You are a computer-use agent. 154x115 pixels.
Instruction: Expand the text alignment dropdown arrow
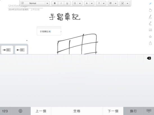click(115, 3)
